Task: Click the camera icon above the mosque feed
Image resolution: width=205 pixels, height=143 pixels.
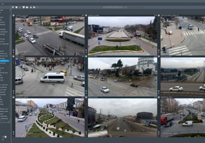Action: [x=86, y=56]
